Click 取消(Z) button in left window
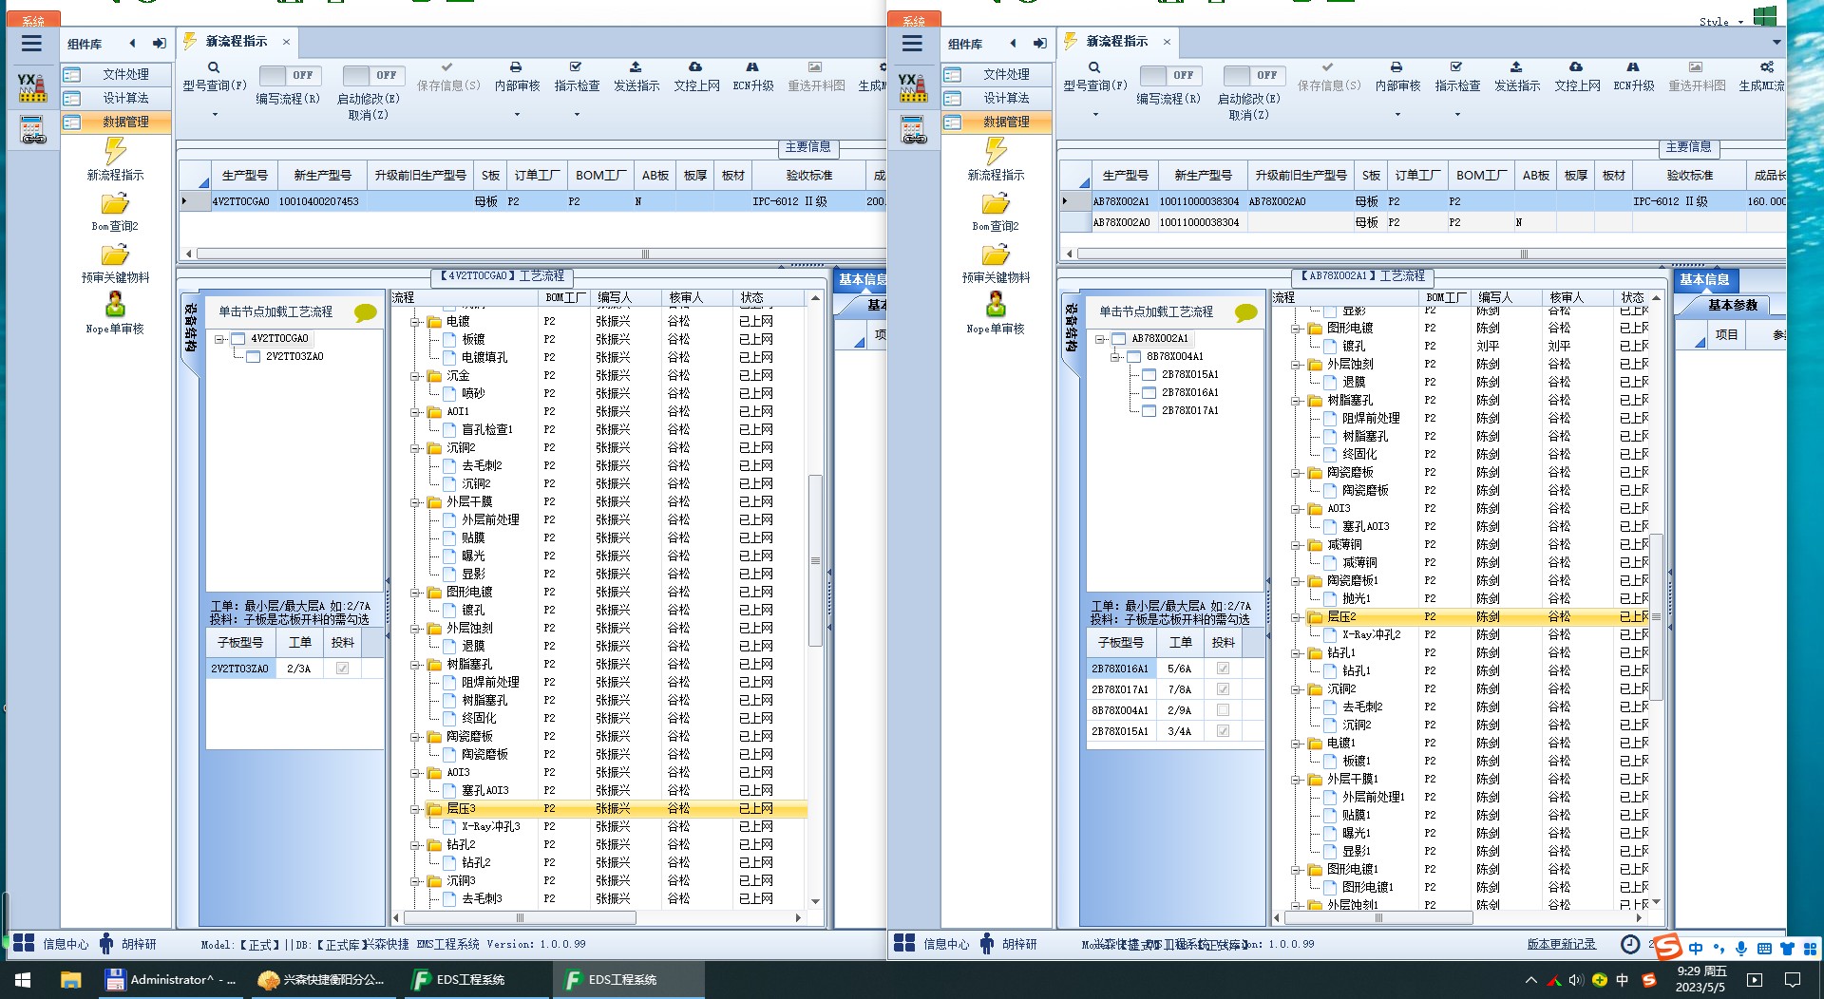Viewport: 1824px width, 999px height. (x=368, y=115)
